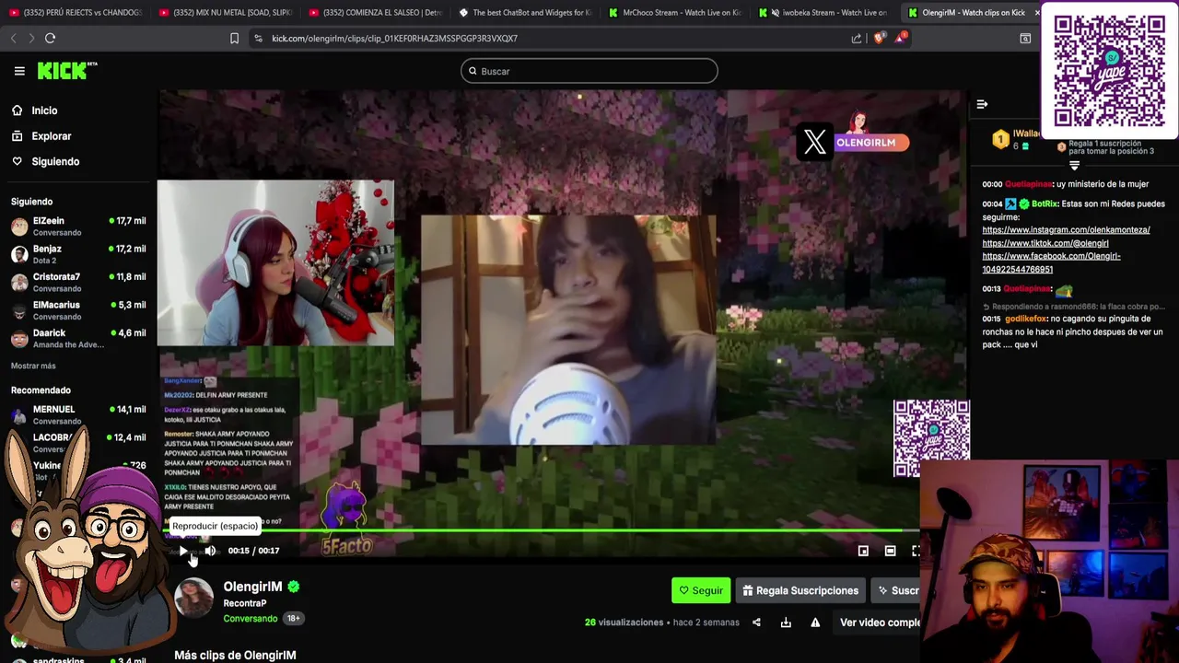Click the Conversando category link
Screen dimensions: 1179x663
point(250,619)
